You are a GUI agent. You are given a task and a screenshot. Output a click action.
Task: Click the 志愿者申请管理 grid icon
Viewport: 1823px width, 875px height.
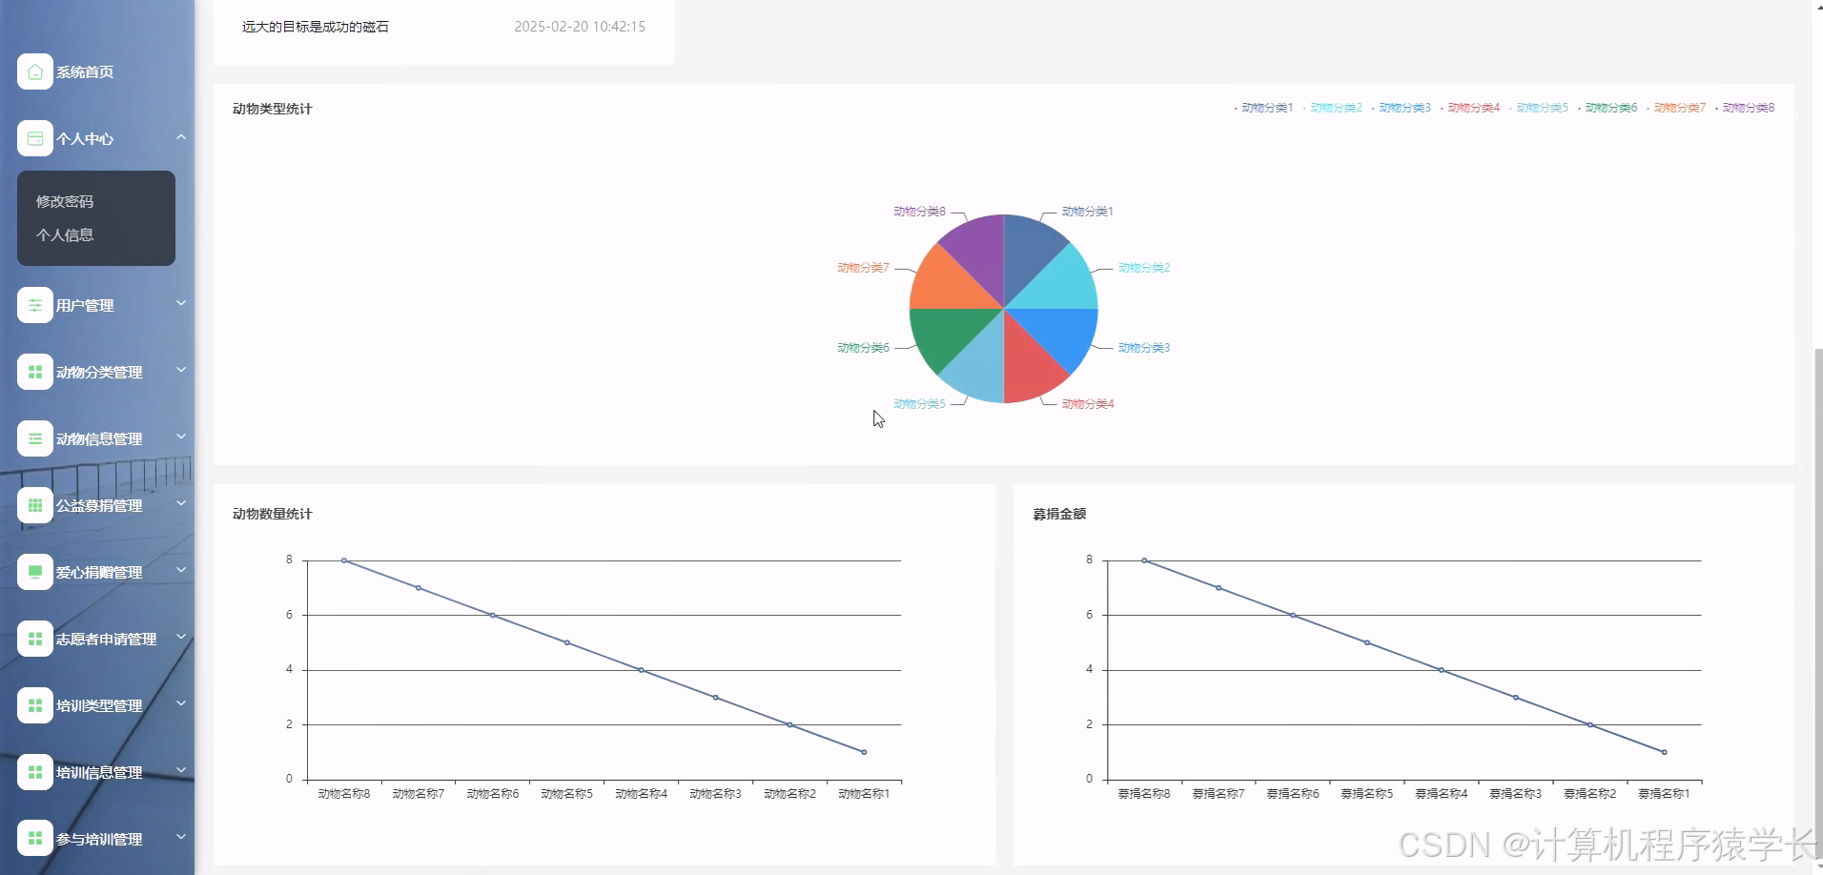(35, 639)
